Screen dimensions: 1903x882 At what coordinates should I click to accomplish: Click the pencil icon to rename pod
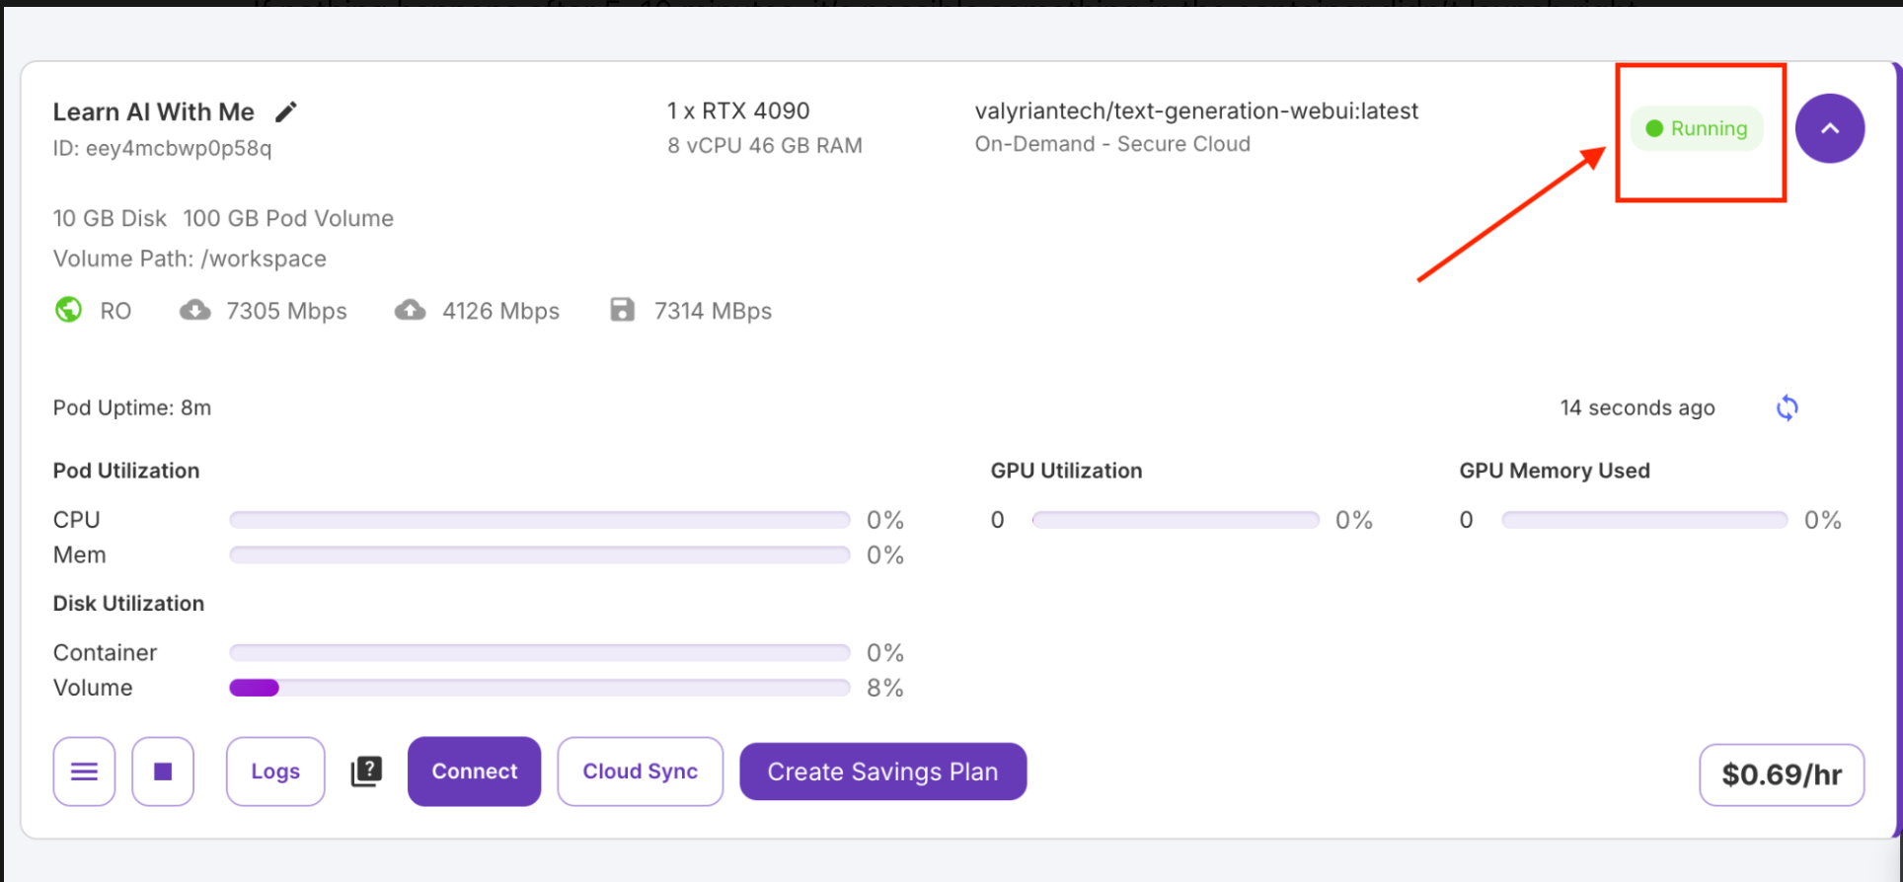(286, 111)
